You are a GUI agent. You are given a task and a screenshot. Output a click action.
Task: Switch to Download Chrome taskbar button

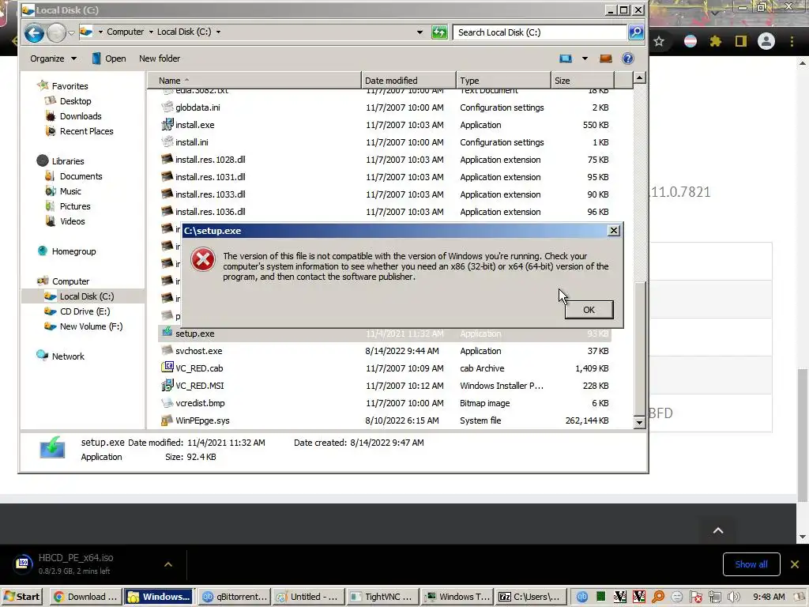[86, 597]
